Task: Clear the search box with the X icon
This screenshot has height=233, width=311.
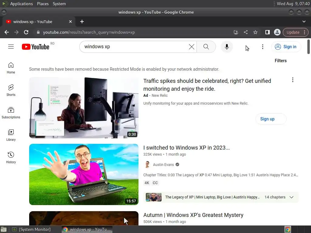Action: 191,47
